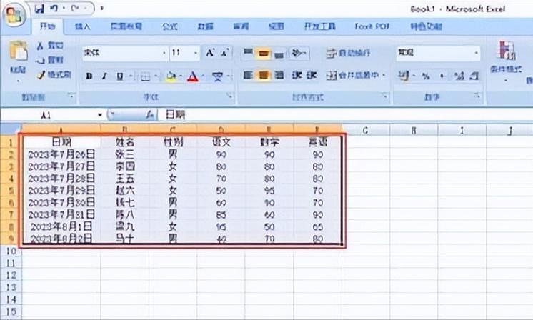The width and height of the screenshot is (533, 320).
Task: Toggle align text left
Action: point(248,75)
